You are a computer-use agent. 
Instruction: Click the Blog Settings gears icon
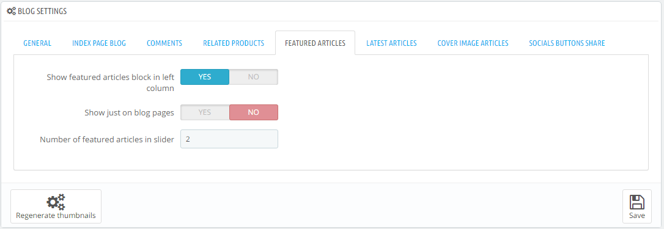tap(12, 12)
